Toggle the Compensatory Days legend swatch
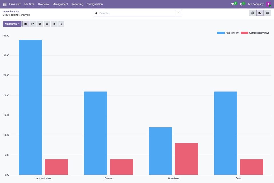Image resolution: width=274 pixels, height=183 pixels. 245,33
